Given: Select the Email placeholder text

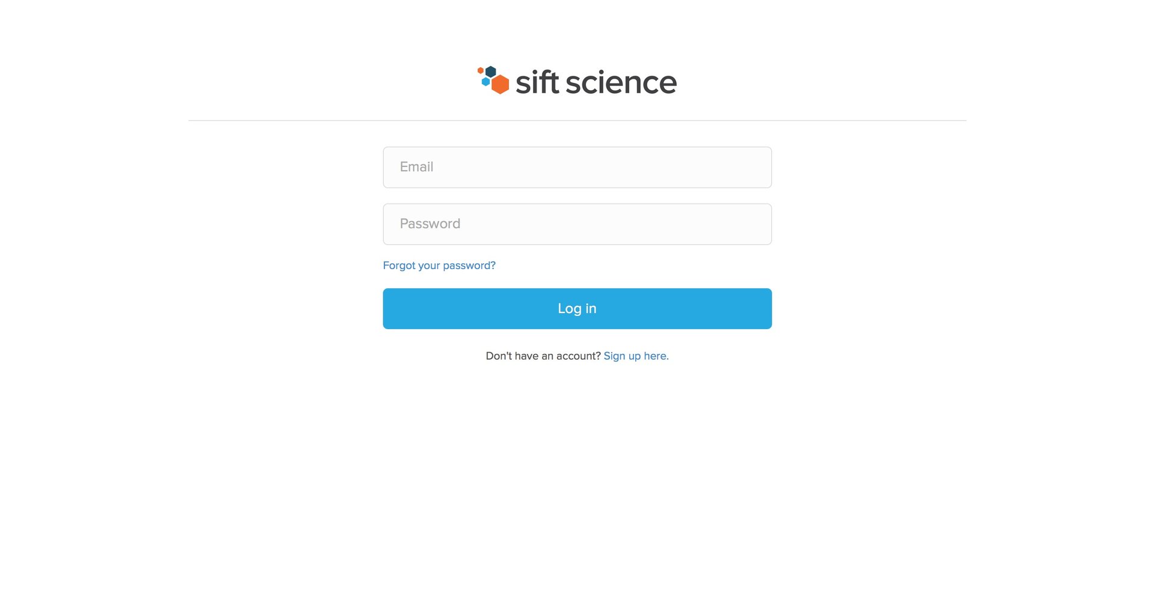Looking at the screenshot, I should tap(417, 167).
